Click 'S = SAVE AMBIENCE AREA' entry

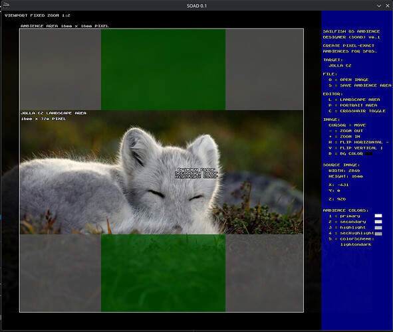tap(360, 86)
